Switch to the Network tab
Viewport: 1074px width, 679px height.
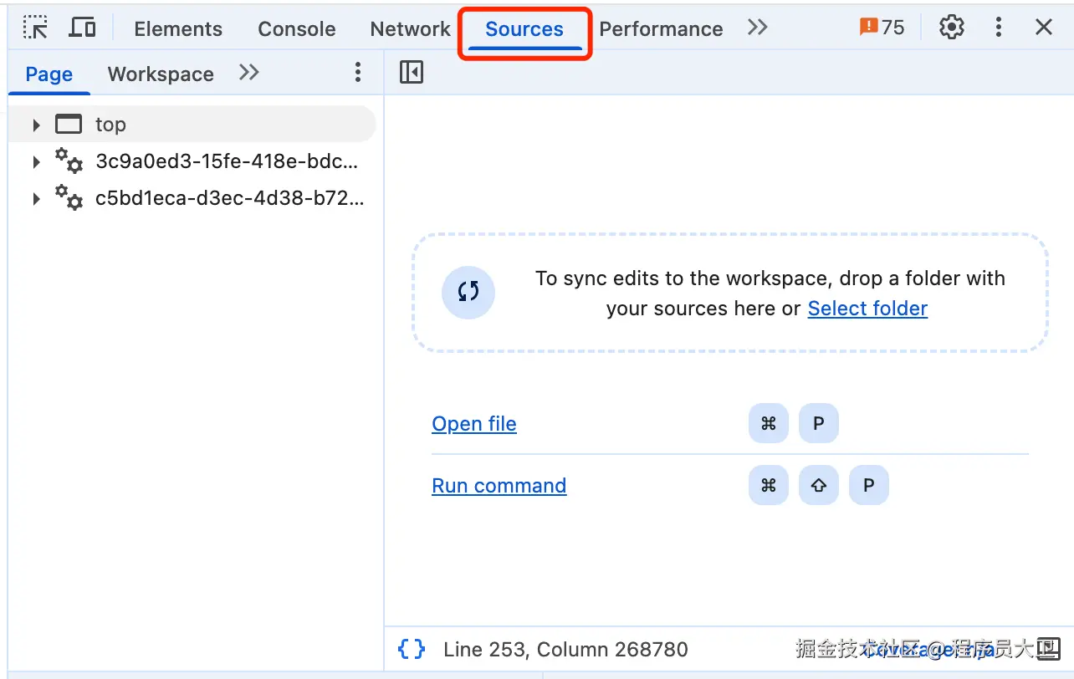tap(410, 28)
